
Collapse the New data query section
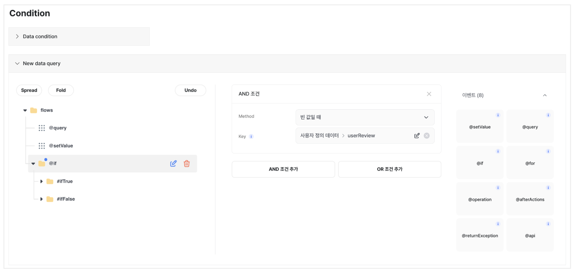pos(287,64)
